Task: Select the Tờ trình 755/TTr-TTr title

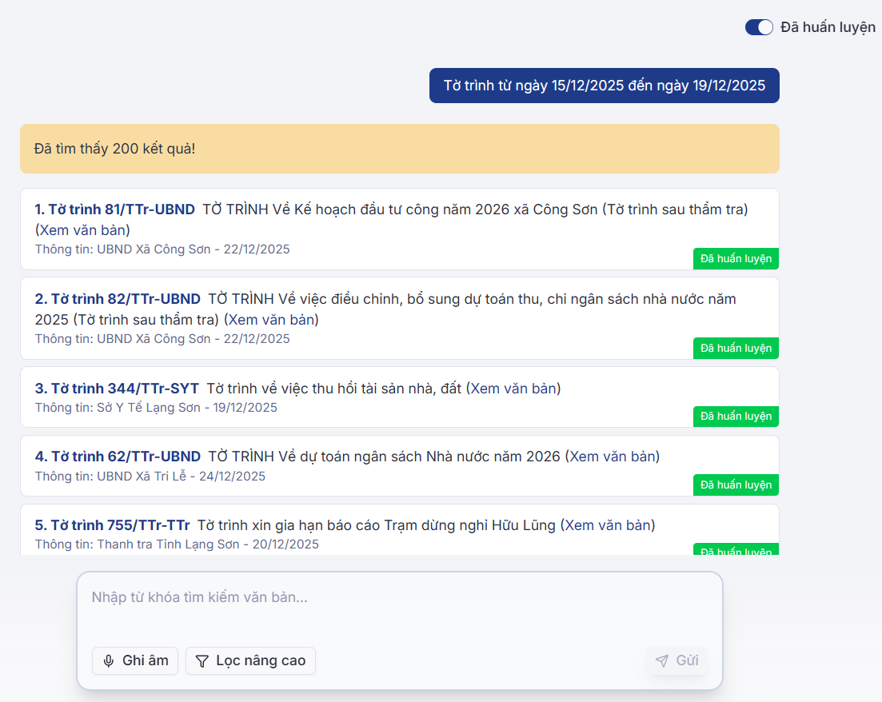Action: (112, 525)
